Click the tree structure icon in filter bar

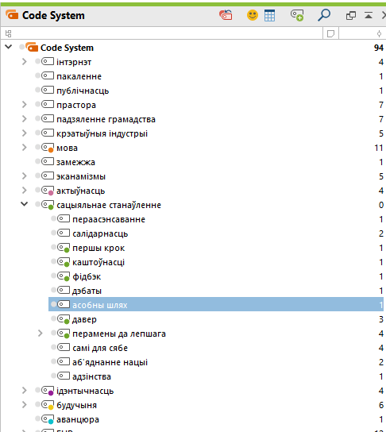[8, 33]
